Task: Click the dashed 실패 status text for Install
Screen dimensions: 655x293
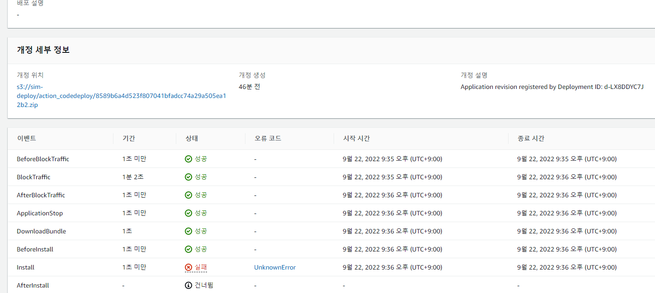Action: pyautogui.click(x=200, y=267)
